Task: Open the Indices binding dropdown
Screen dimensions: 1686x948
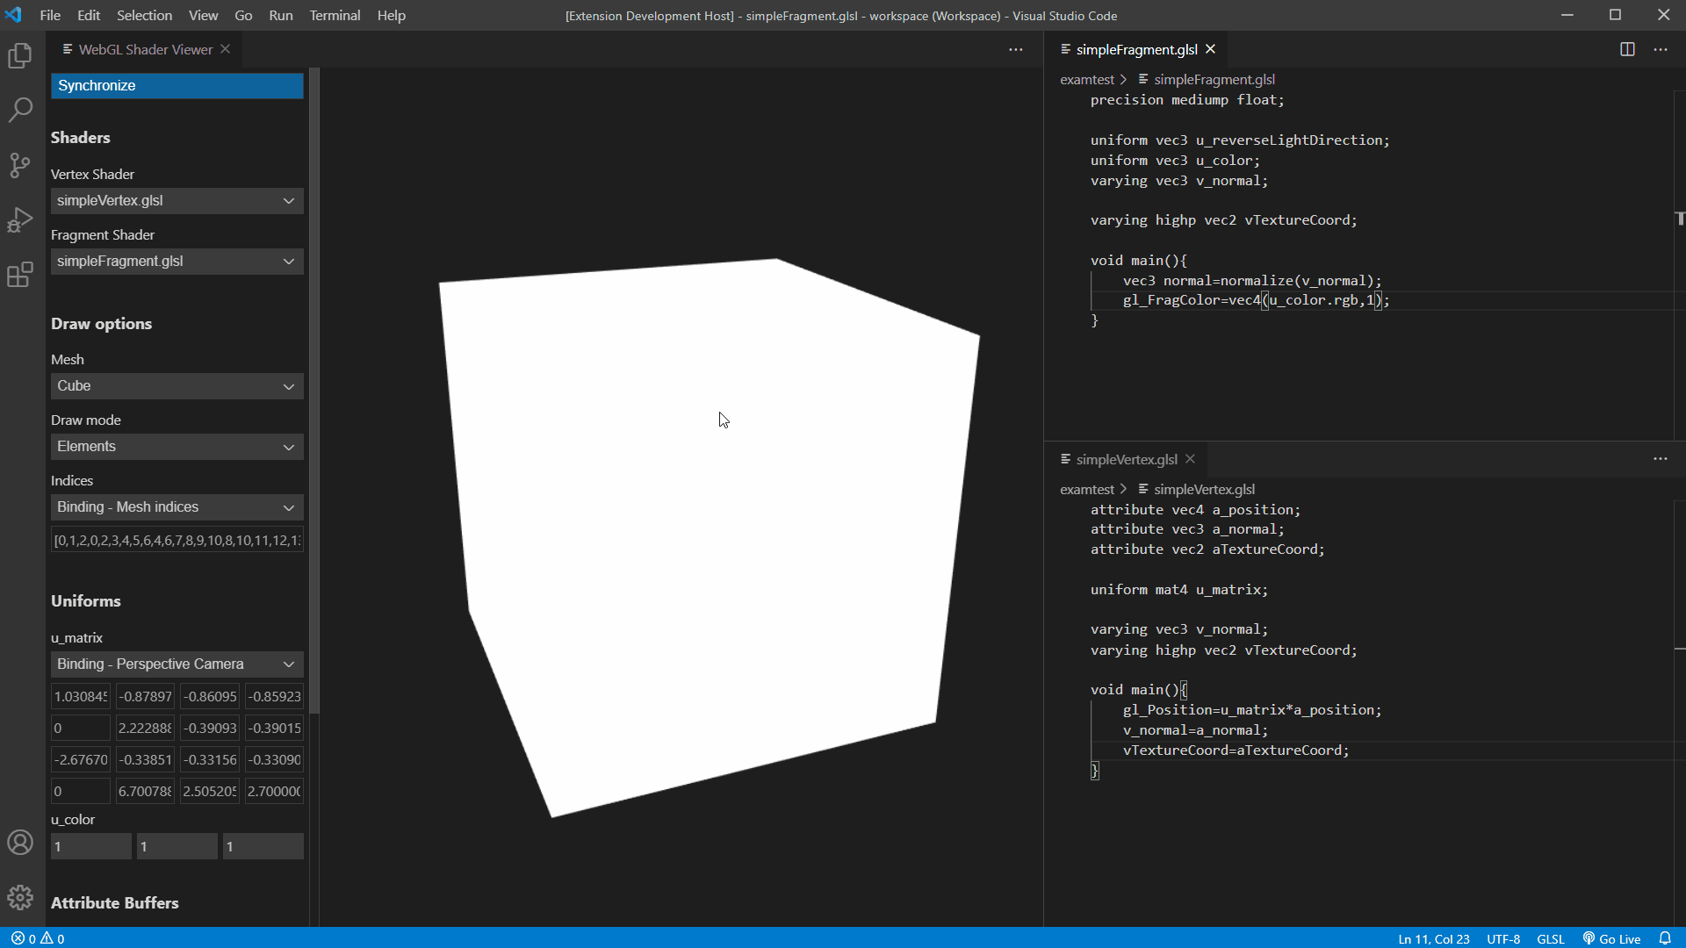Action: [177, 507]
